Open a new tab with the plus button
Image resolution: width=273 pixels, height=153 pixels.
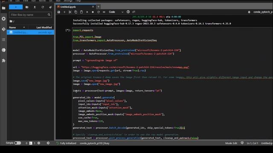pos(99,7)
